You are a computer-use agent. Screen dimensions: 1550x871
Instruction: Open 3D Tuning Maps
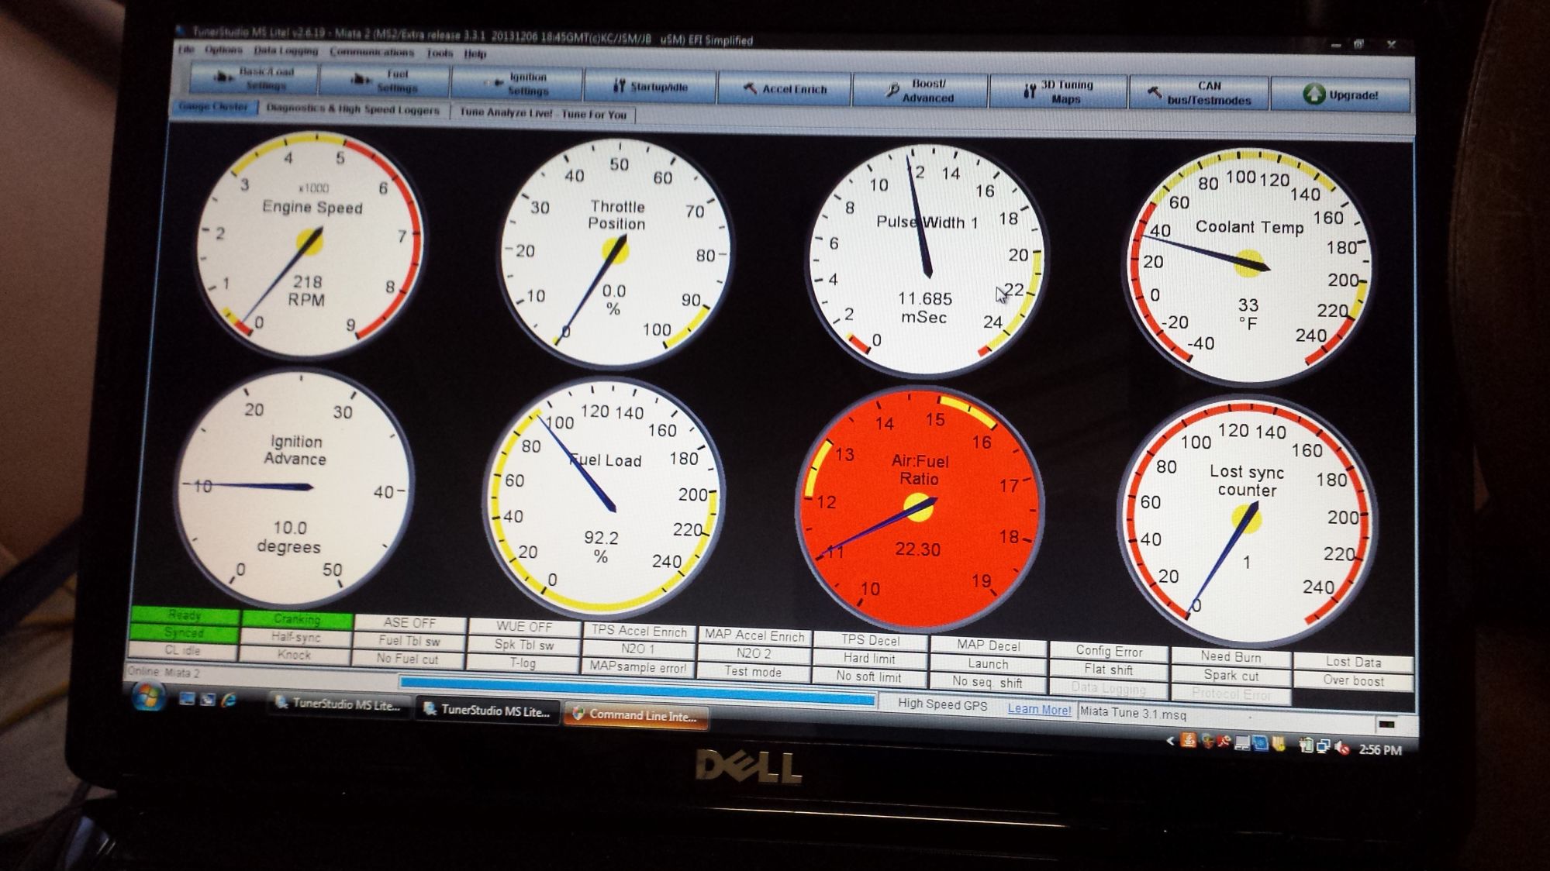tap(1057, 92)
